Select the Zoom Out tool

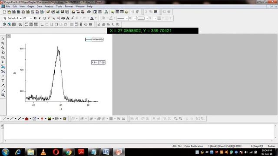tap(3, 48)
